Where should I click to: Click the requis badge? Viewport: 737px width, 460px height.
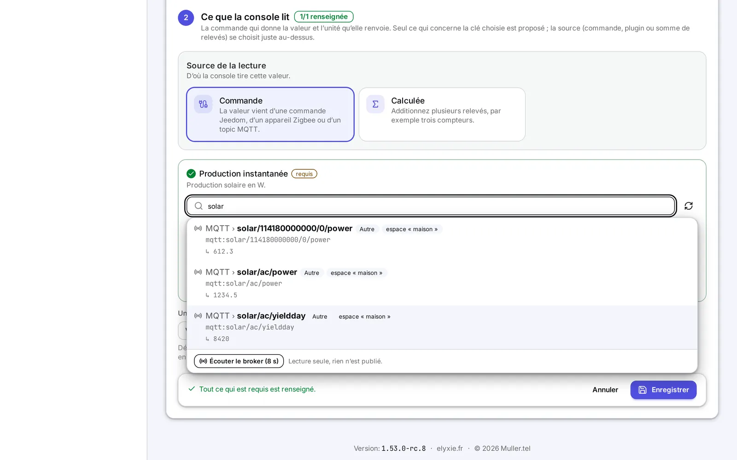(x=304, y=174)
